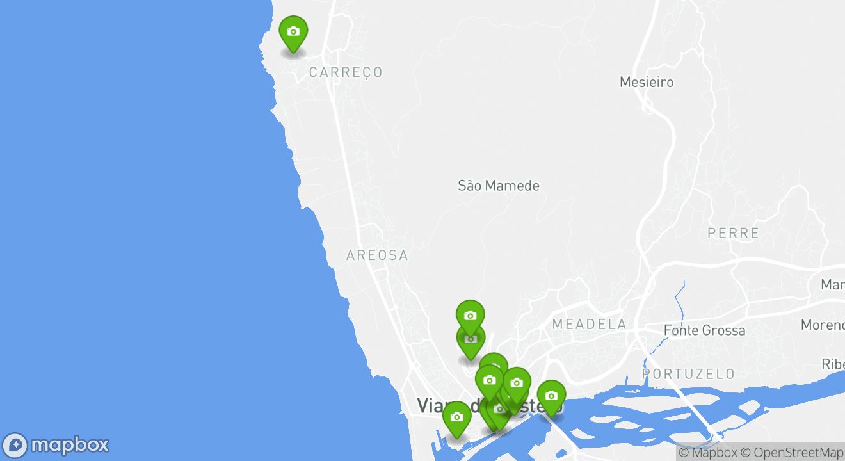Open the camera pin nearest the port docks
The width and height of the screenshot is (845, 461).
point(456,417)
